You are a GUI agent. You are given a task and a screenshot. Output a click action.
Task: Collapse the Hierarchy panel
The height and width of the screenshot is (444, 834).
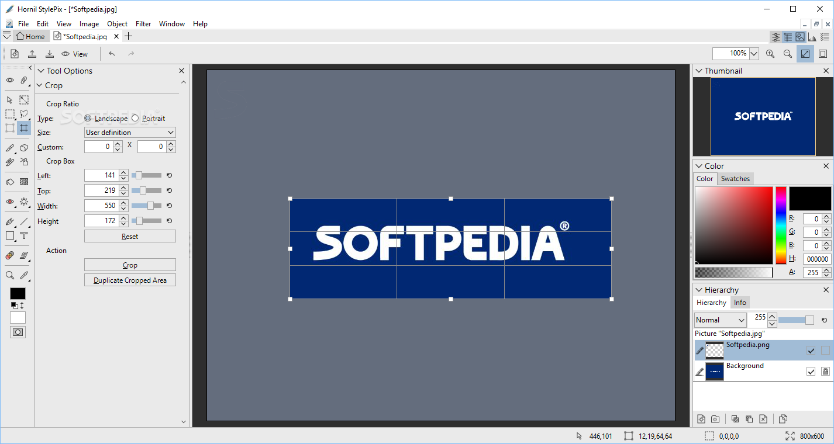pos(698,290)
